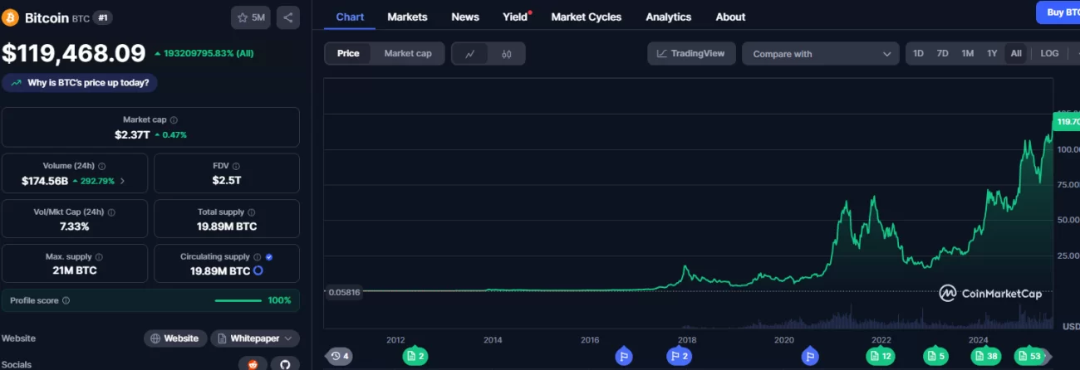Click the circulating supply ring indicator
This screenshot has width=1080, height=370.
click(x=258, y=271)
